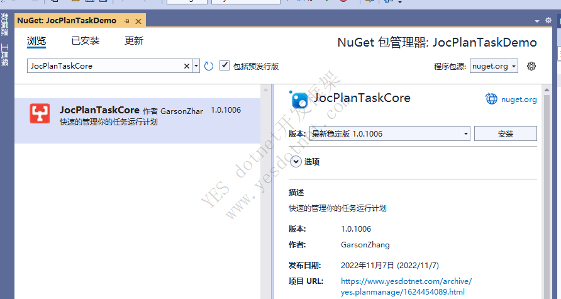Viewport: 561px width, 299px height.
Task: Expand the 选项 section
Action: pos(296,162)
